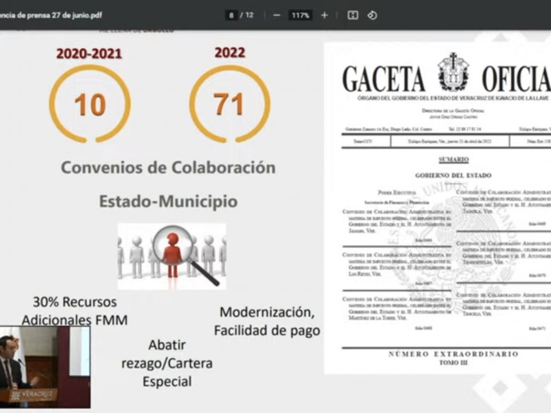Click the Modernización, Facilidad de pago text
551x413 pixels.
[x=267, y=321]
